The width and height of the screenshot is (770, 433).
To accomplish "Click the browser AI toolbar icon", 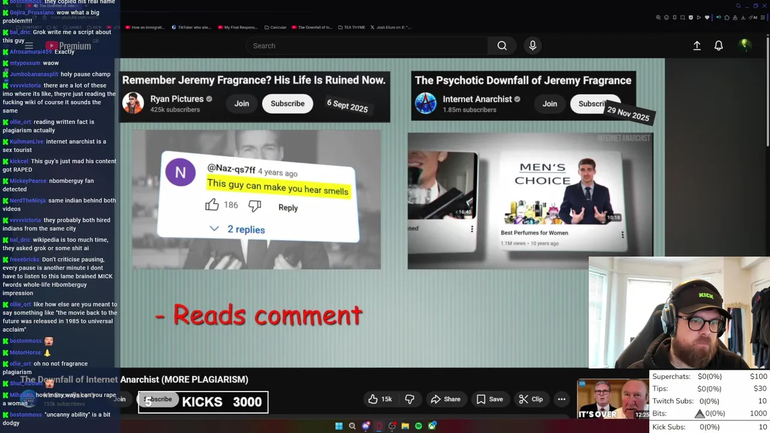I will [x=754, y=17].
